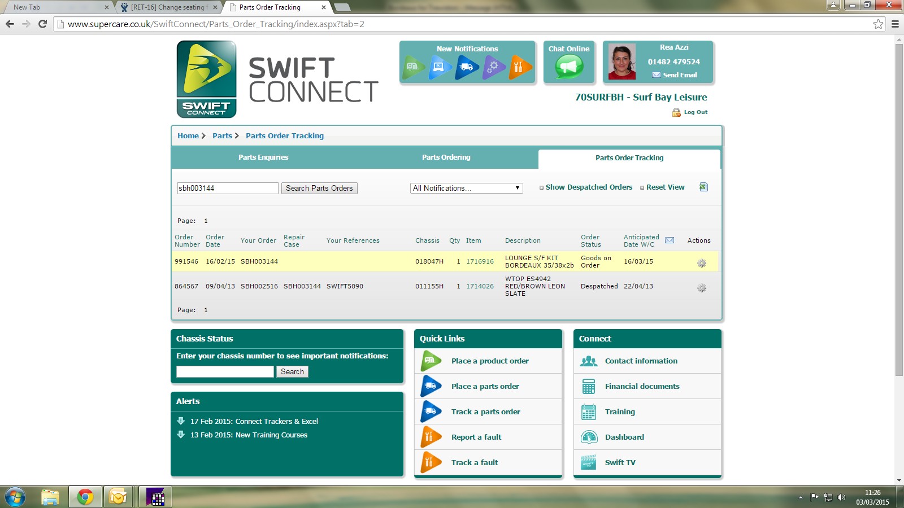904x508 pixels.
Task: Toggle Show Despatched Orders
Action: [x=586, y=187]
